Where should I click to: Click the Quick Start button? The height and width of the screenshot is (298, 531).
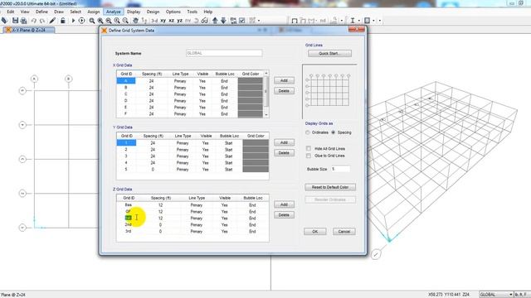pos(329,53)
